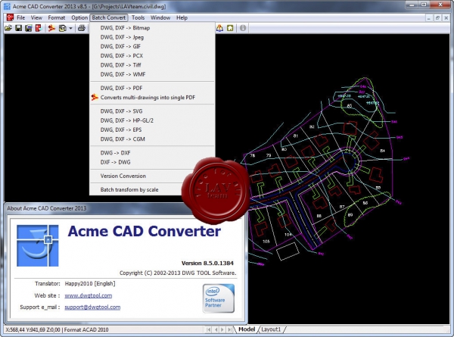Screen dimensions: 454x337
Task: Choose DWG, DXF -> PDF
Action: pyautogui.click(x=152, y=88)
